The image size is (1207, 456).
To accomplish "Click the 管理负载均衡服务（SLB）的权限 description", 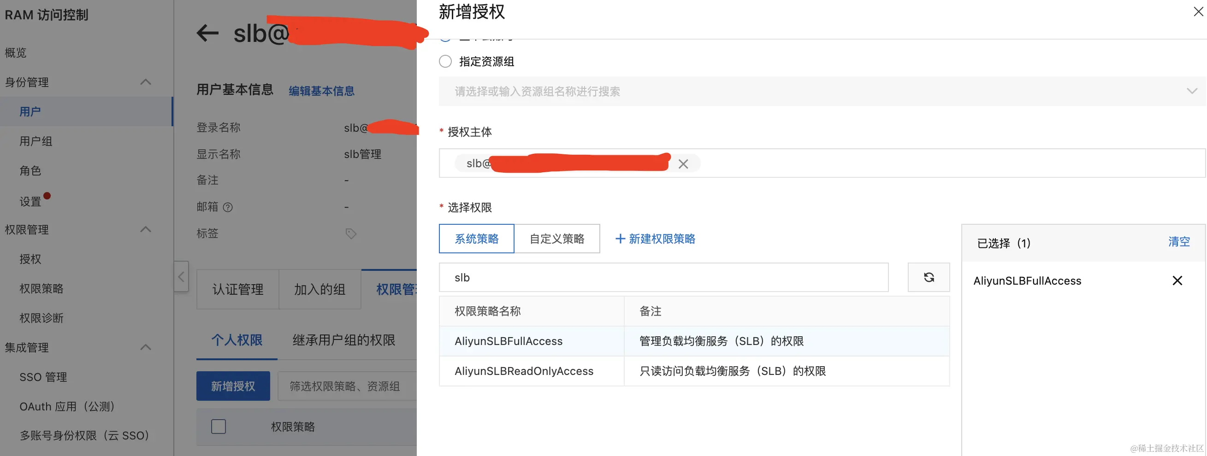I will [x=722, y=341].
